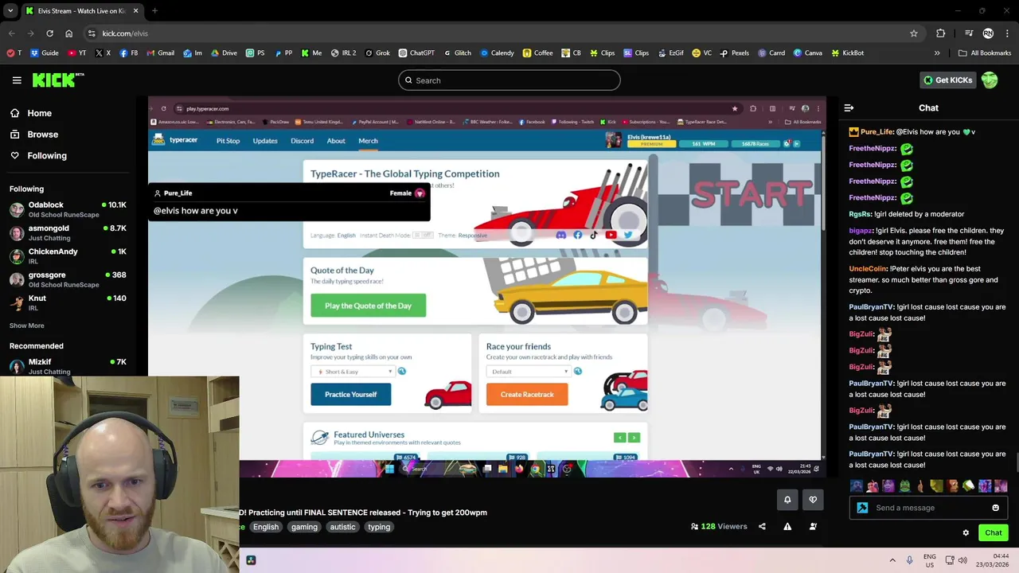This screenshot has width=1019, height=573.
Task: Open the Kick hamburger sidebar menu
Action: pyautogui.click(x=17, y=80)
